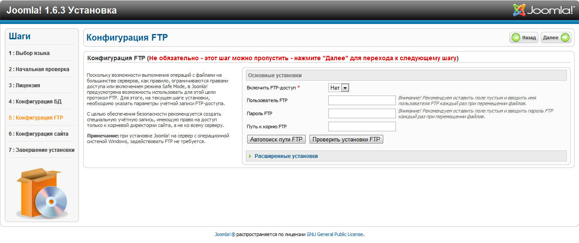This screenshot has width=579, height=243.
Task: Follow the 'Joomla!' footer link
Action: [223, 234]
